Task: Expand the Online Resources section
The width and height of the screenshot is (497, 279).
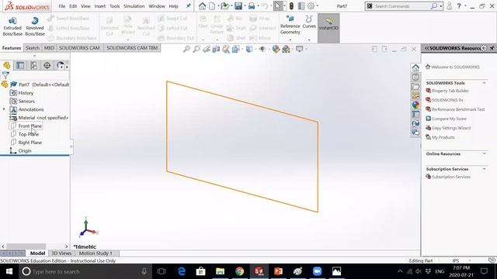Action: click(484, 153)
